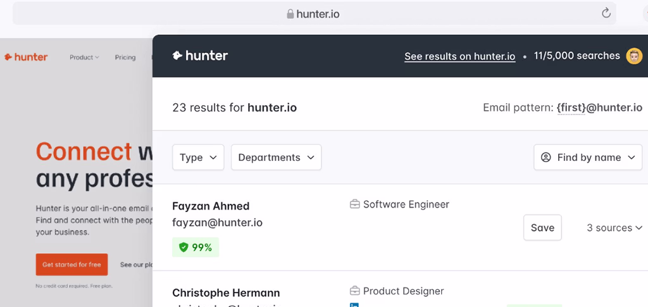This screenshot has width=648, height=307.
Task: Open the Find by name dropdown
Action: (588, 158)
